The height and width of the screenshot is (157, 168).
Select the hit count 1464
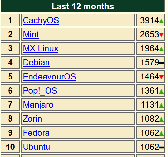[x=150, y=77]
